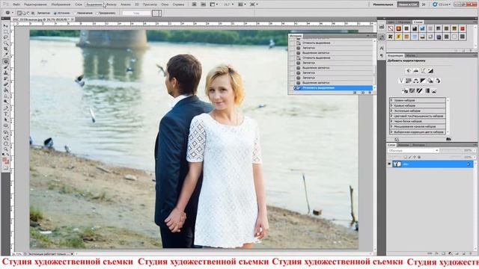The width and height of the screenshot is (479, 269).
Task: Apply the no-style swatch in Styles
Action: click(x=391, y=28)
